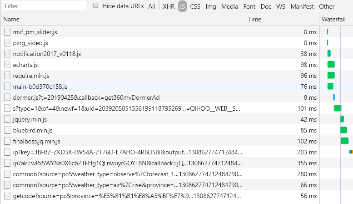Select the Other filter type

pyautogui.click(x=327, y=6)
